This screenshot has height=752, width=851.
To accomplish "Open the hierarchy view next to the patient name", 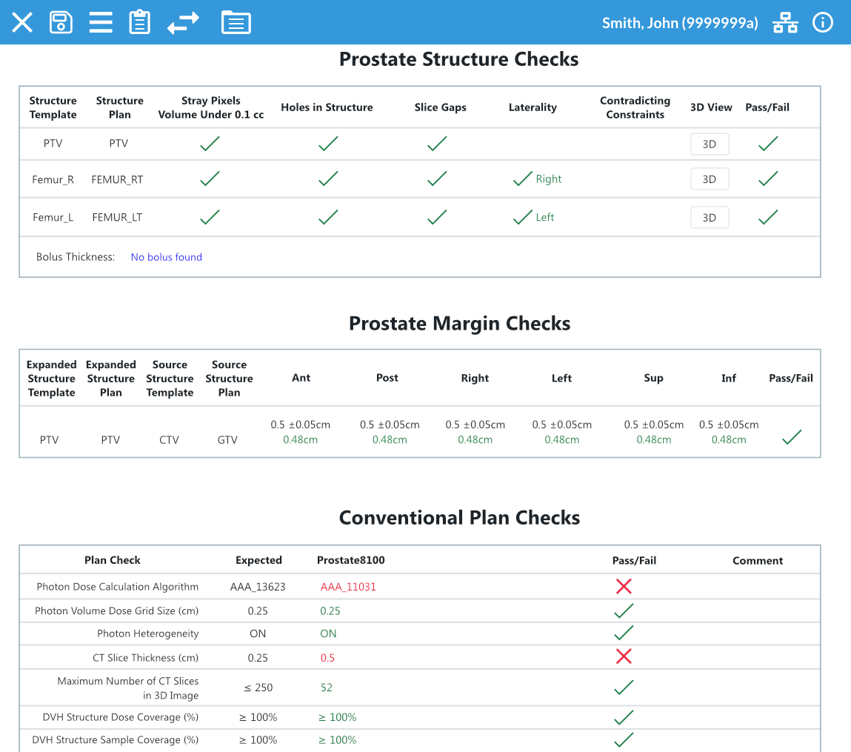I will [x=785, y=22].
